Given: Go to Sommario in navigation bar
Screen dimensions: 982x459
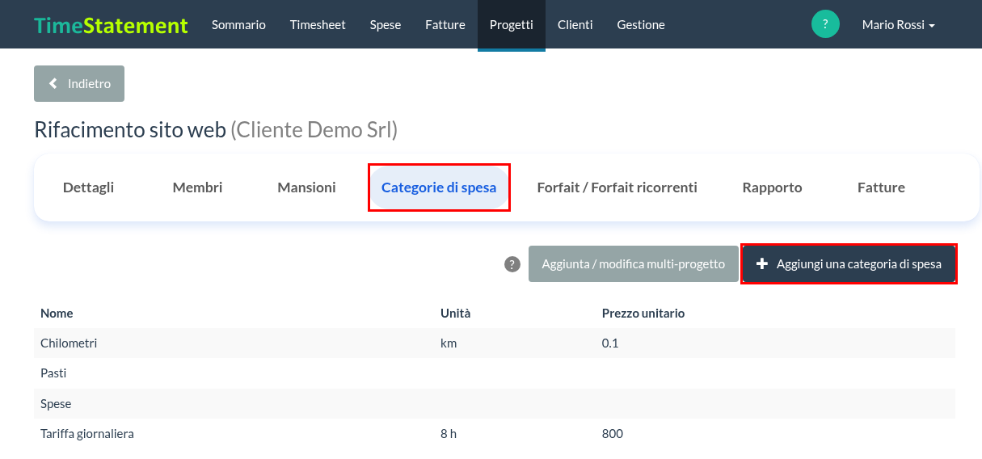Looking at the screenshot, I should [x=238, y=25].
